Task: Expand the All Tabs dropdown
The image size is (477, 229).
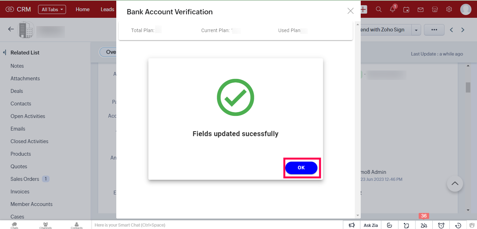Action: click(52, 9)
